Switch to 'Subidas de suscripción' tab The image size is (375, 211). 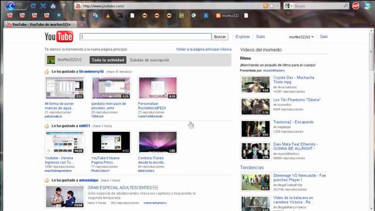pos(149,60)
